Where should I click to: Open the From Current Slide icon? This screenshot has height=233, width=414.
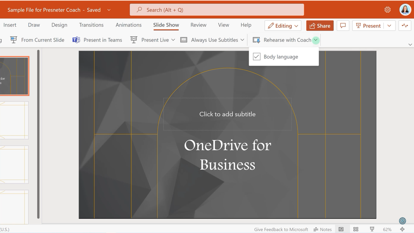pos(14,39)
